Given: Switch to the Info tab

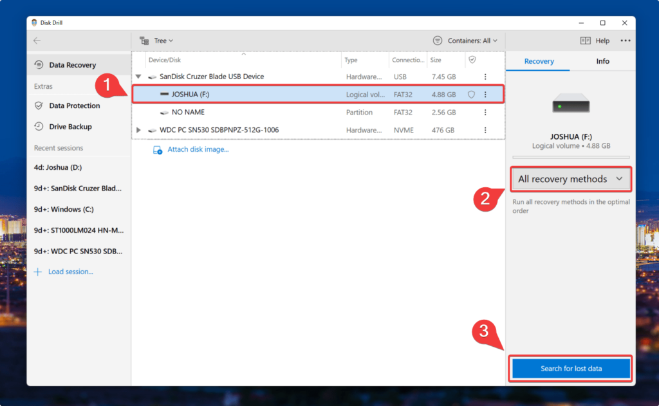Looking at the screenshot, I should click(602, 61).
